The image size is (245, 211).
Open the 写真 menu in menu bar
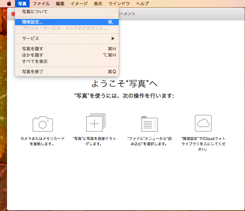[x=22, y=4]
